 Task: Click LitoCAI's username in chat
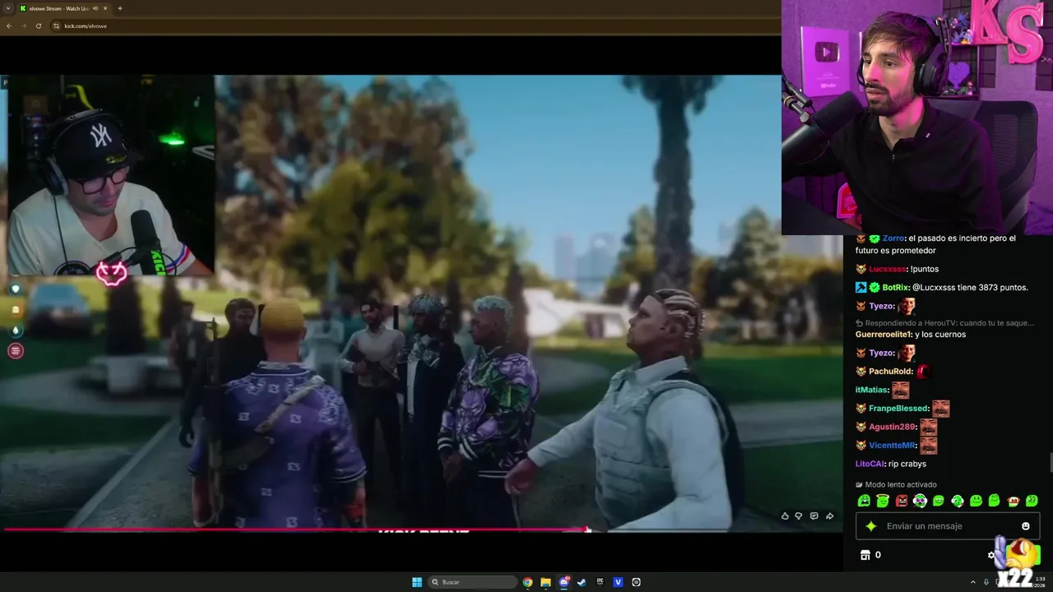[x=870, y=465]
